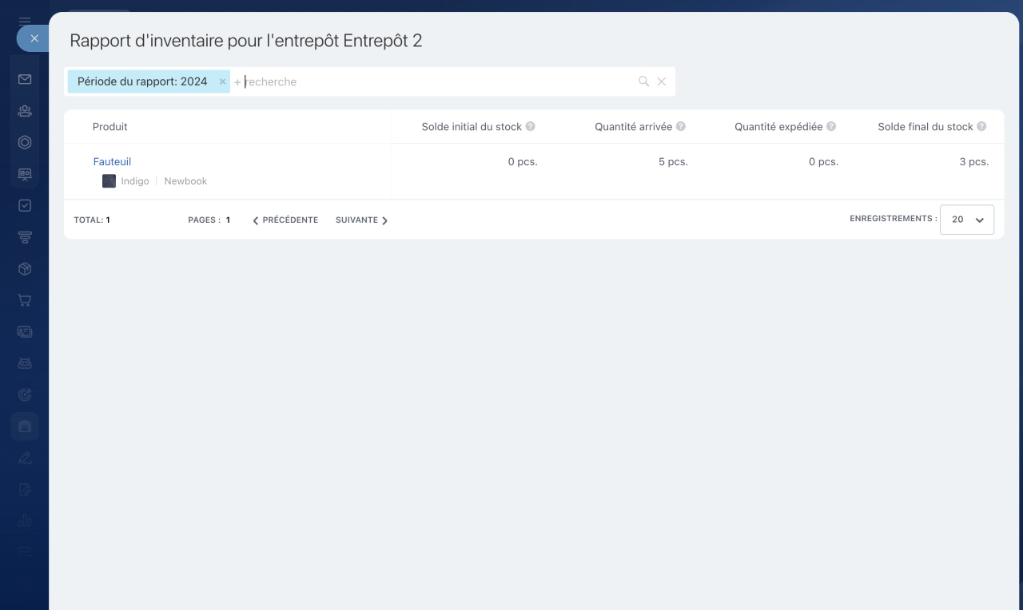Screen dimensions: 1023x610
Task: Open the mail icon in sidebar
Action: [x=25, y=79]
